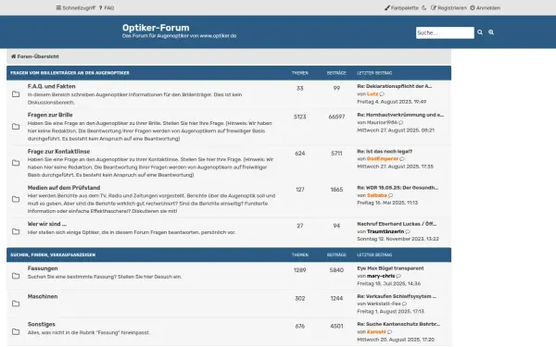Go to Foren-Übersicht breadcrumb
The height and width of the screenshot is (347, 556).
tap(35, 56)
